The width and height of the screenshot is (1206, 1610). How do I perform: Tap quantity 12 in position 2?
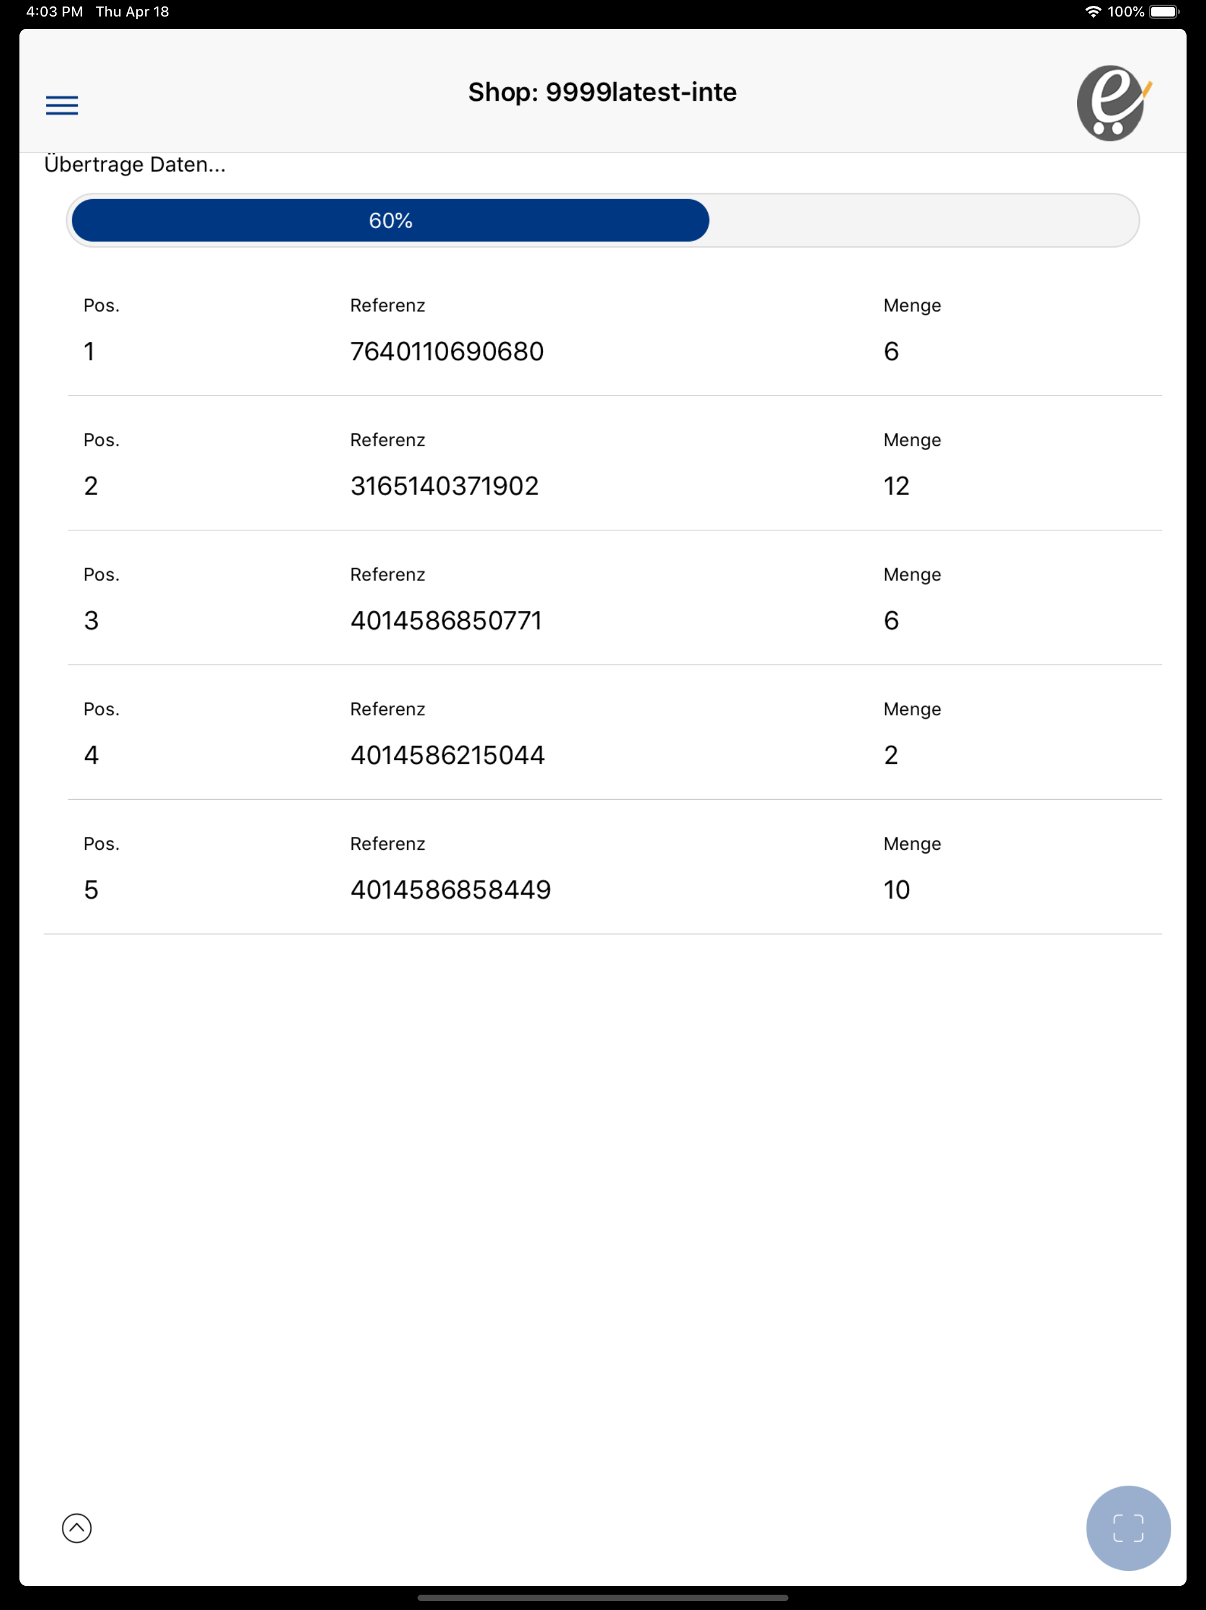(x=896, y=486)
